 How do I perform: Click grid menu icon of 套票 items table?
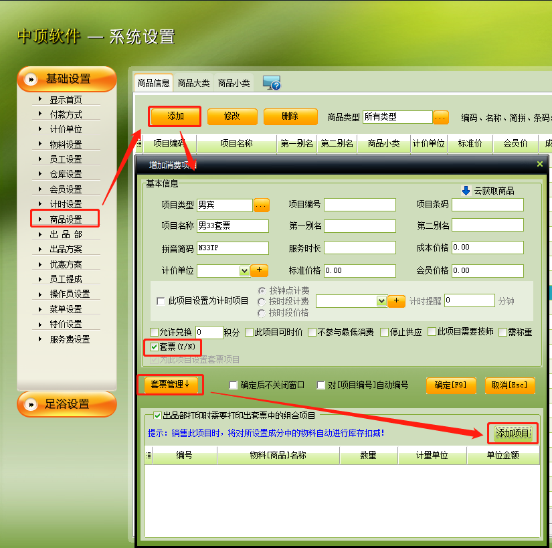tap(149, 456)
